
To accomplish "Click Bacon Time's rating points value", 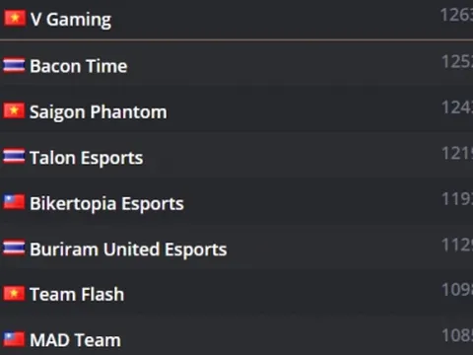I will 457,61.
